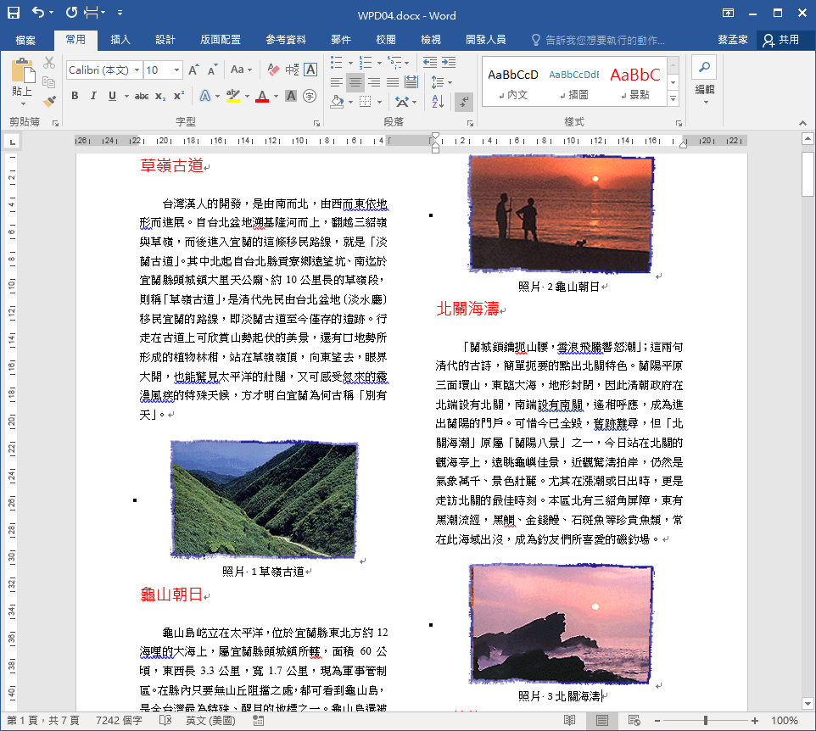Justify the paragraph text
816x731 pixels.
click(x=393, y=81)
